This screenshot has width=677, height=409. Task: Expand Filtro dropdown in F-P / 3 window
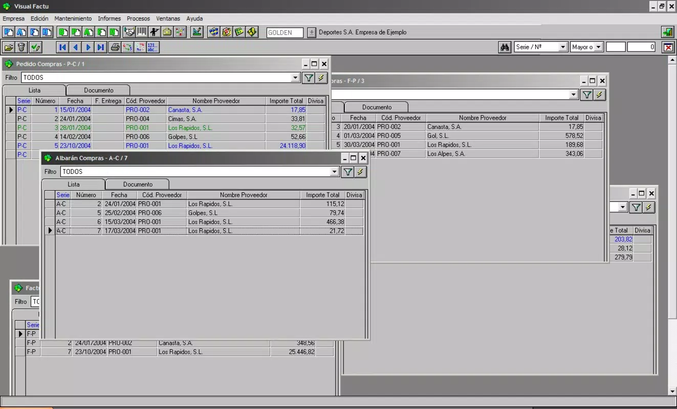coord(574,95)
